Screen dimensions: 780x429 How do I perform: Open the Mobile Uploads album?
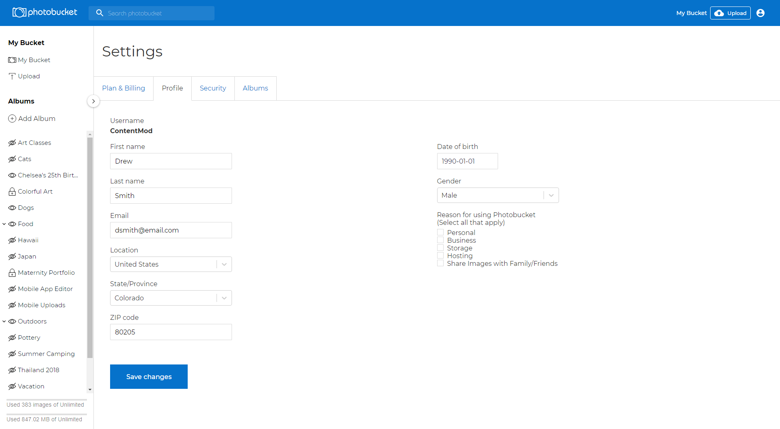click(41, 305)
